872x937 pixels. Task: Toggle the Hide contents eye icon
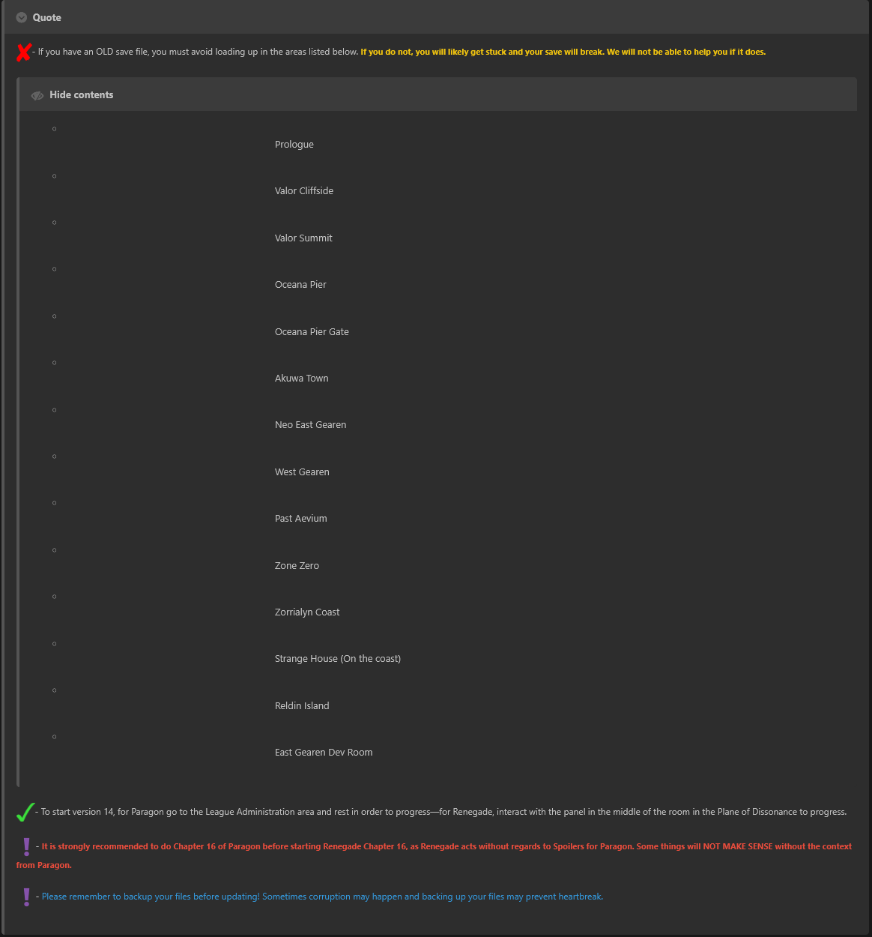click(37, 95)
